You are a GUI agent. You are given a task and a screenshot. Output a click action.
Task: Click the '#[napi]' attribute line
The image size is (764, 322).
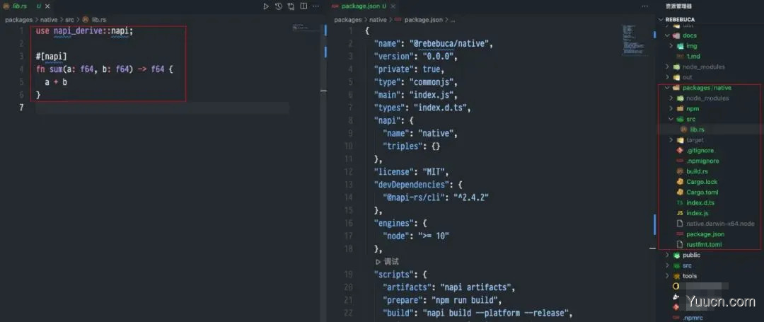[51, 57]
